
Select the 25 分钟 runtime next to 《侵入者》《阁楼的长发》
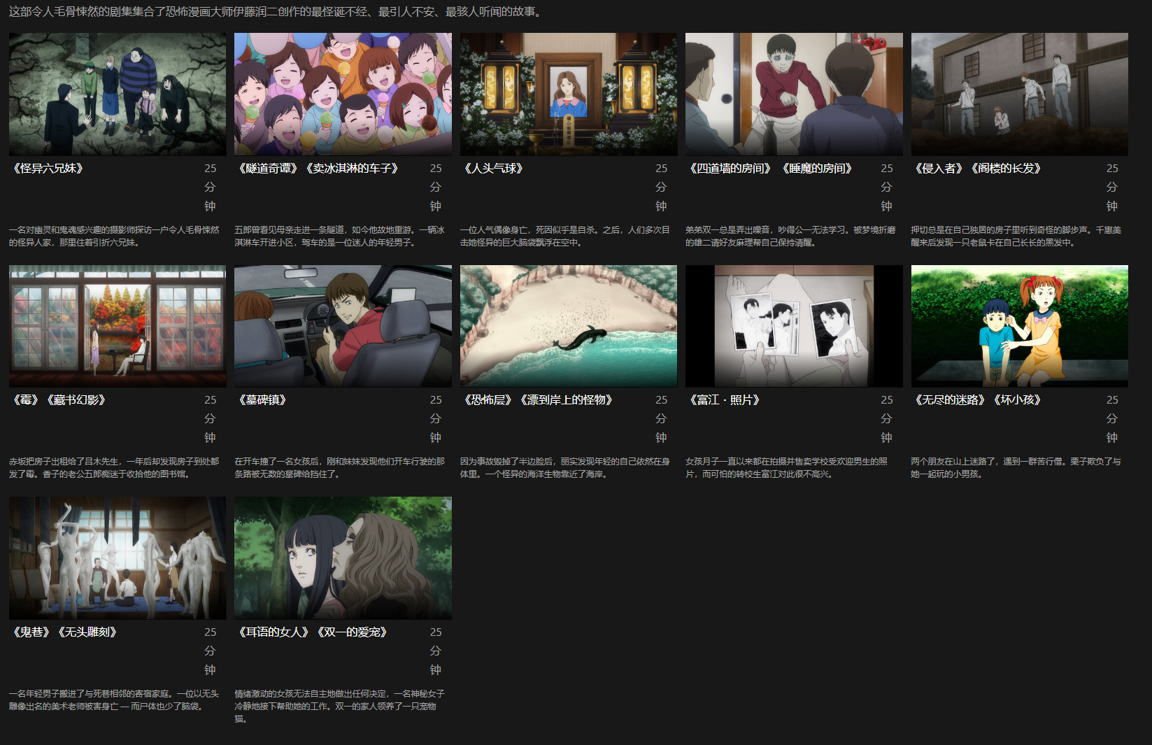[1113, 187]
